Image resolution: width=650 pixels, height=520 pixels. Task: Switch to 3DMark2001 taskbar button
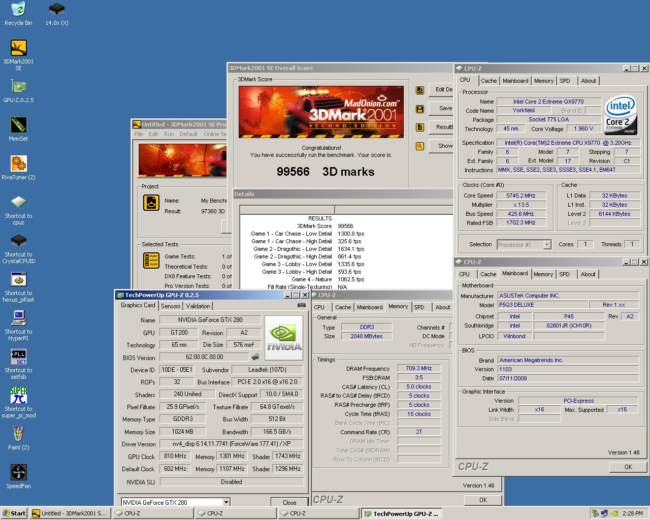pyautogui.click(x=70, y=513)
